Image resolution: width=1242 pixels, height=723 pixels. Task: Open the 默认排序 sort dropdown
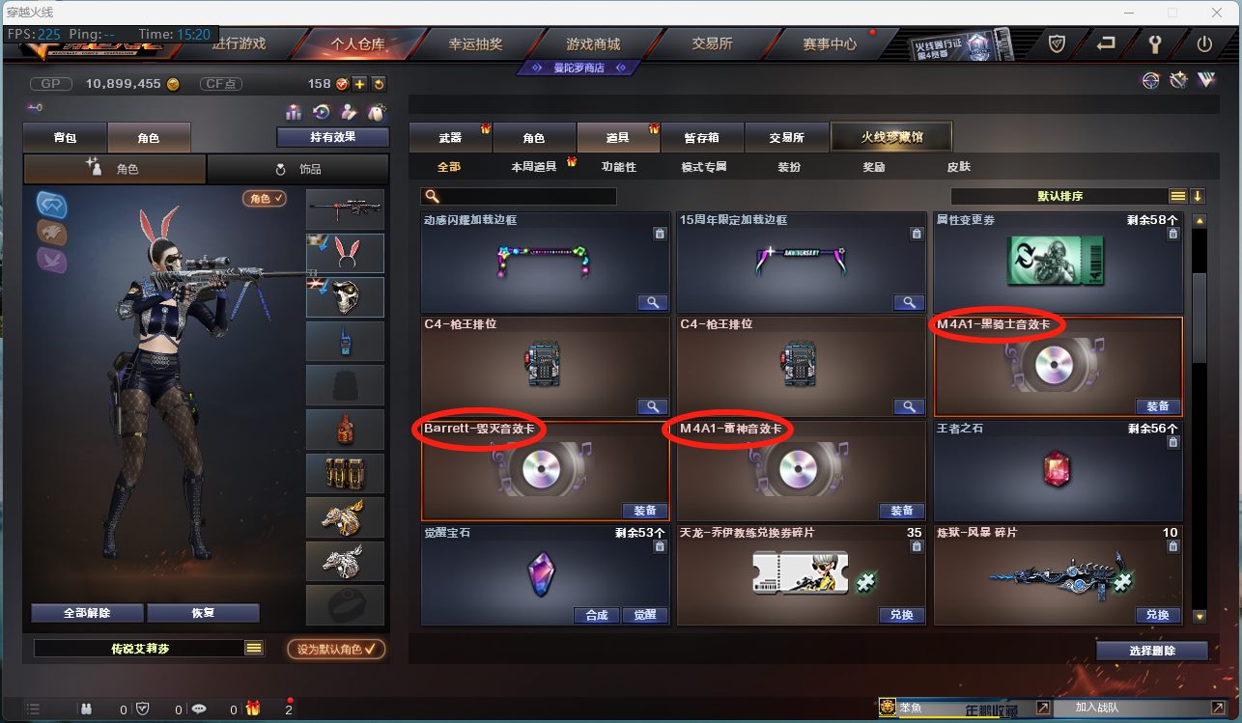click(1177, 196)
